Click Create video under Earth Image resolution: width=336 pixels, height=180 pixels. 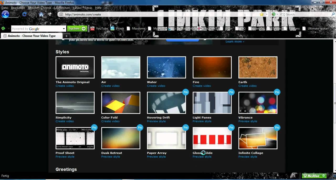coord(247,86)
